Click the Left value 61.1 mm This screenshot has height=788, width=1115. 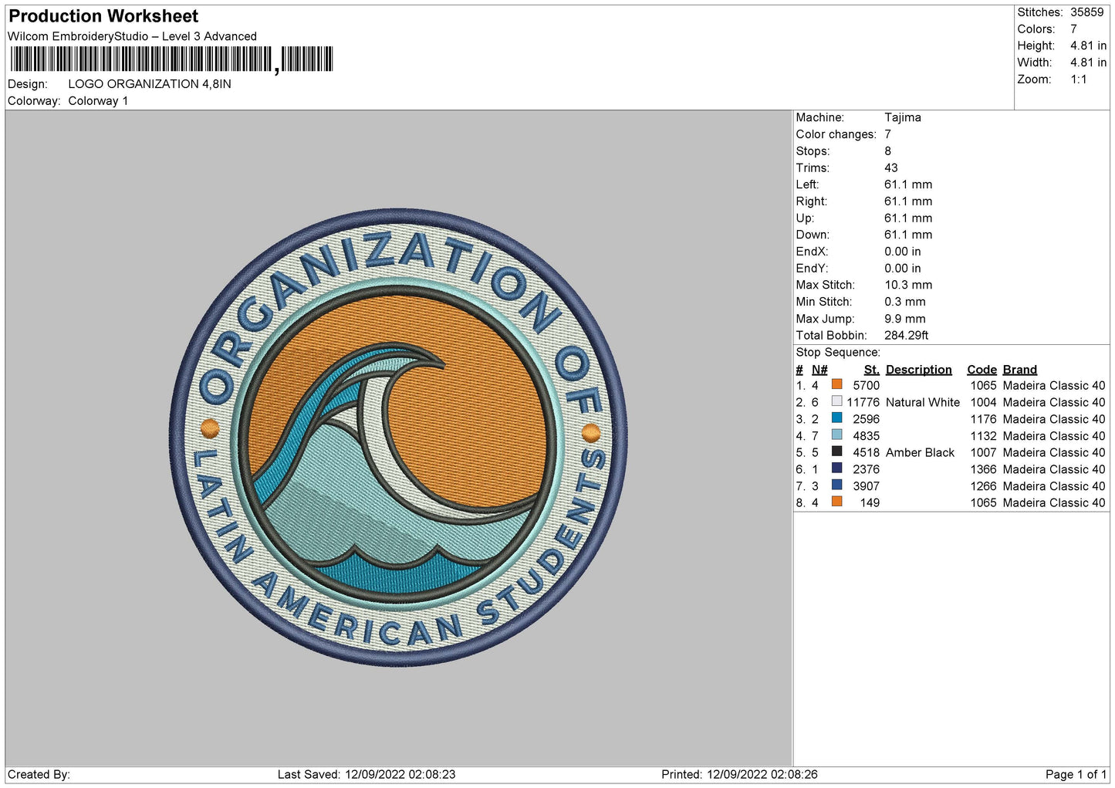coord(908,184)
